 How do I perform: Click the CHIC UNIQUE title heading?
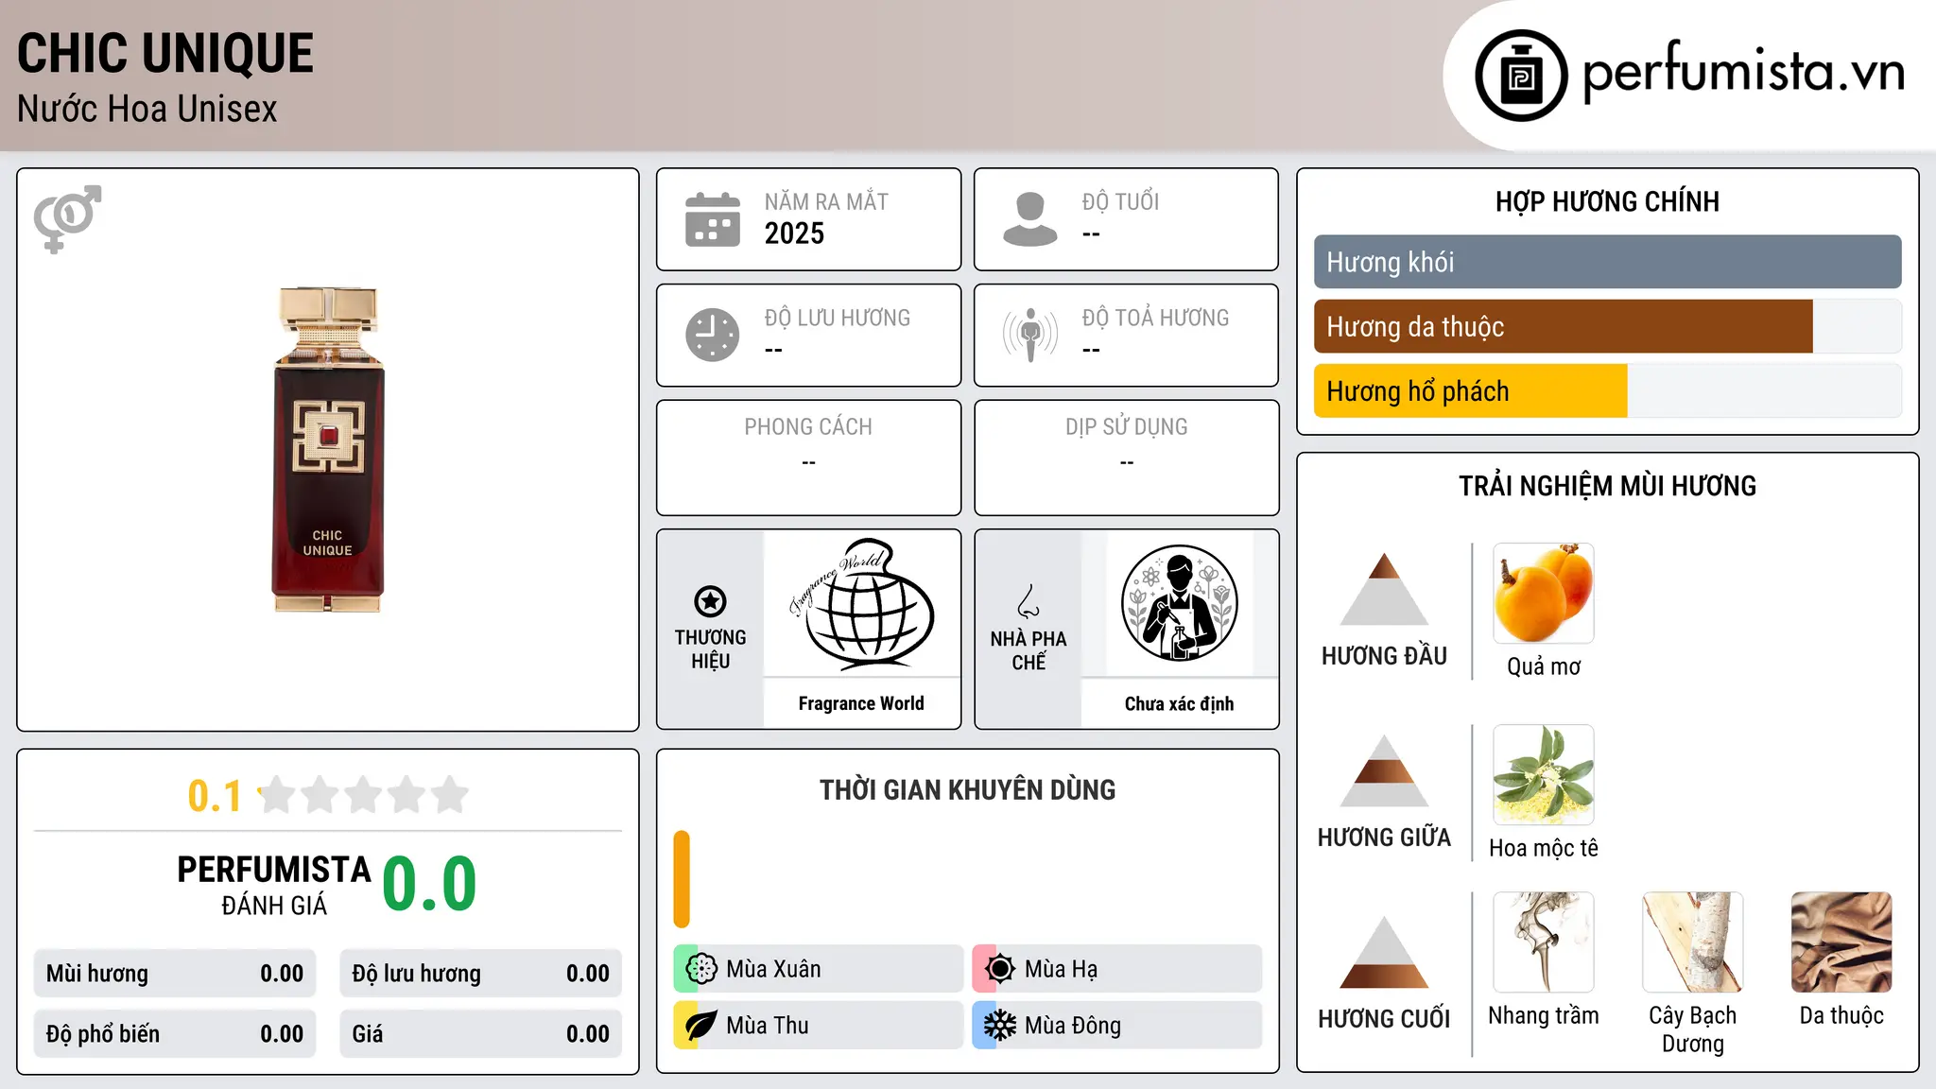click(x=165, y=53)
